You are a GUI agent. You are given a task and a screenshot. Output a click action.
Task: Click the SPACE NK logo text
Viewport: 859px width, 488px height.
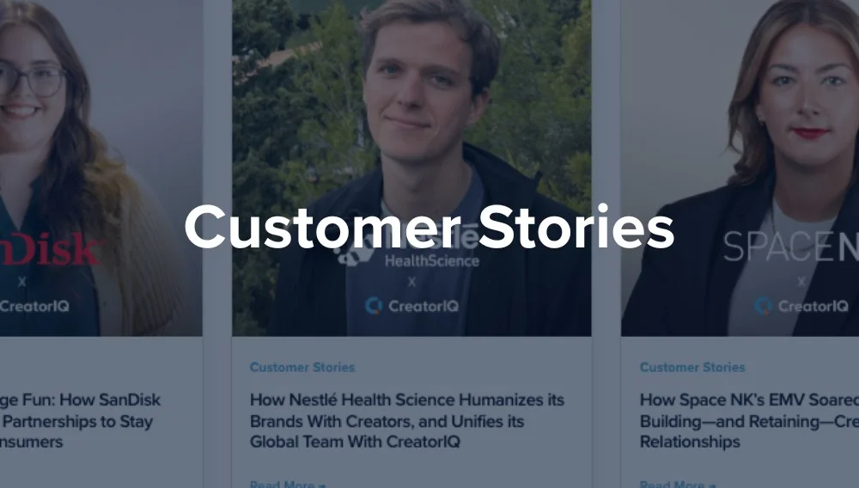pos(790,247)
